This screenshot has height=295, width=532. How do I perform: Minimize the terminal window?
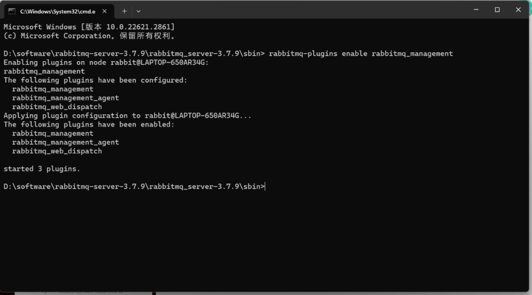(476, 10)
